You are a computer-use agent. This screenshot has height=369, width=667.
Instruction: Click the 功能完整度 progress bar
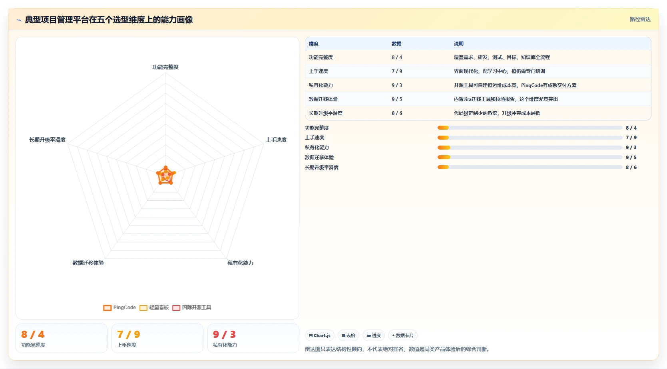pyautogui.click(x=530, y=128)
